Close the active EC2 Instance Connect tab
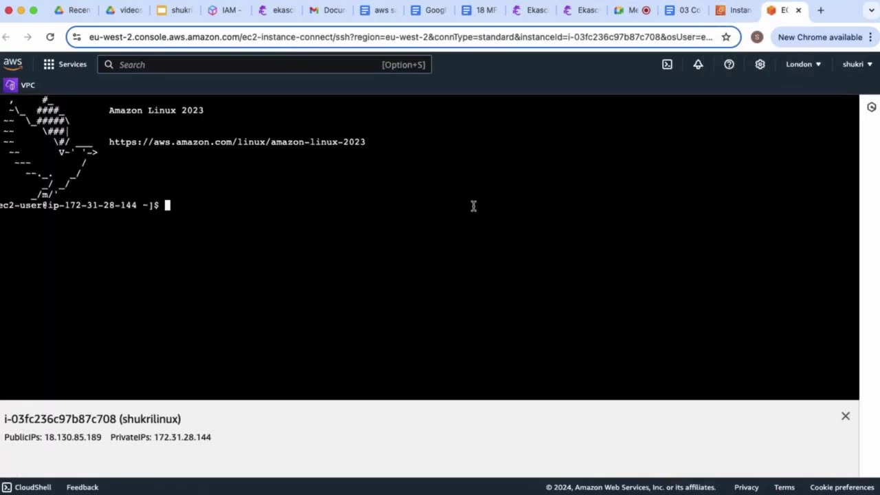This screenshot has width=880, height=495. pyautogui.click(x=798, y=10)
